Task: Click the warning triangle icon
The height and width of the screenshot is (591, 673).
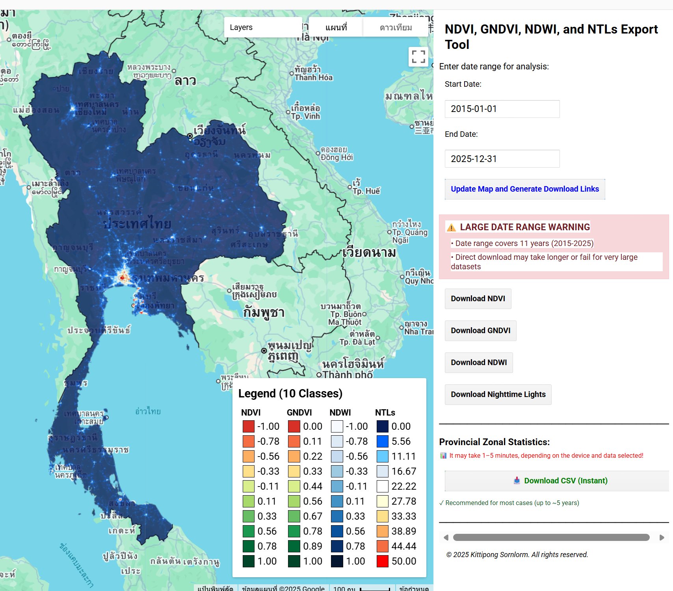Action: [451, 227]
